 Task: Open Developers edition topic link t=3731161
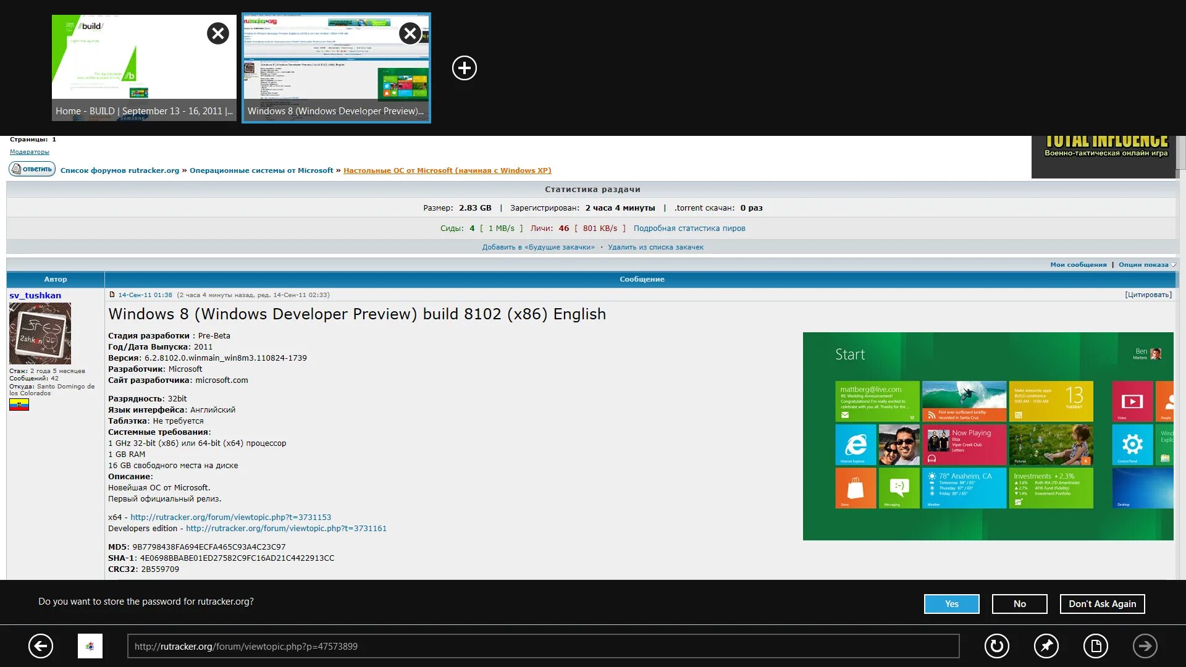286,529
